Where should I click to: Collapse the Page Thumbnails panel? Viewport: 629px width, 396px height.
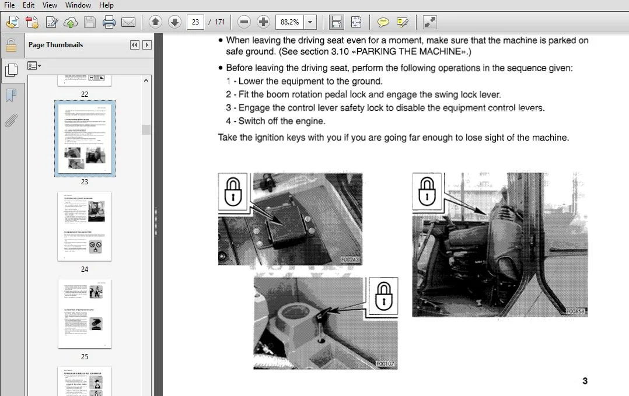(135, 45)
